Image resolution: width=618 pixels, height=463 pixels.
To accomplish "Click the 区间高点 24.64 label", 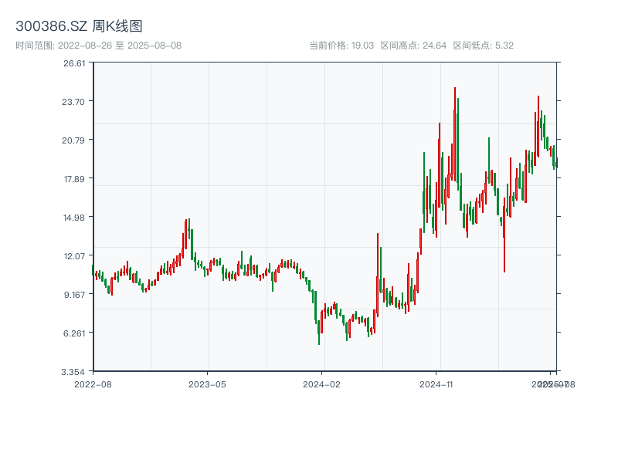I will (x=413, y=46).
